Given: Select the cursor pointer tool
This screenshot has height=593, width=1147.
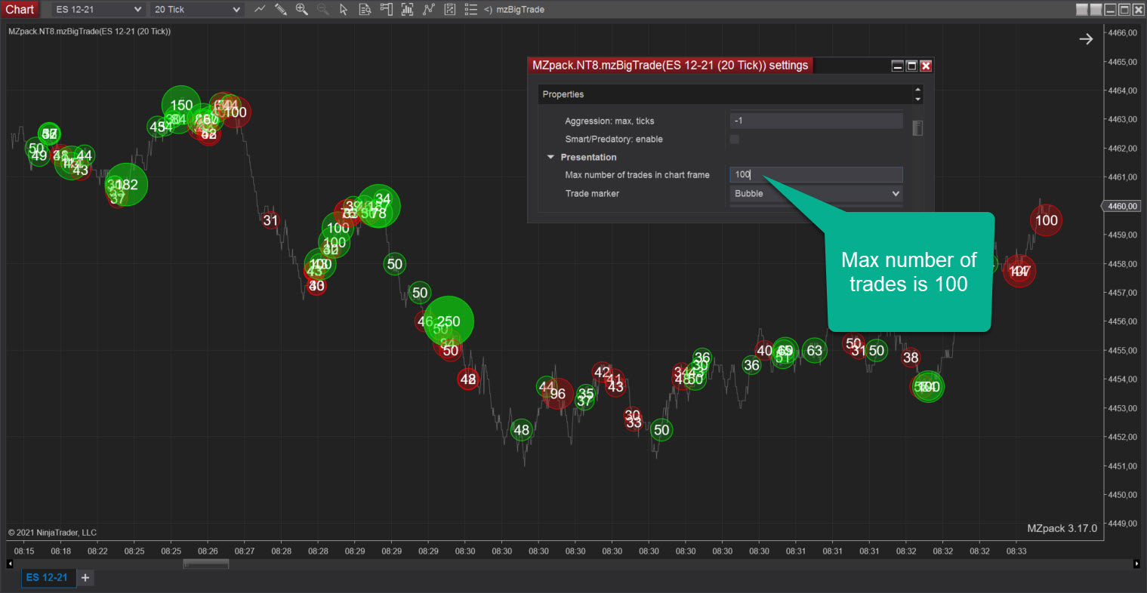Looking at the screenshot, I should coord(344,9).
